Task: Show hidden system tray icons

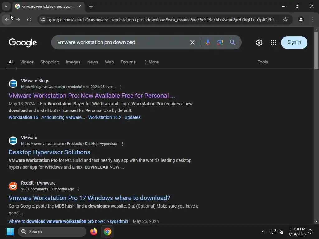Action: click(263, 232)
